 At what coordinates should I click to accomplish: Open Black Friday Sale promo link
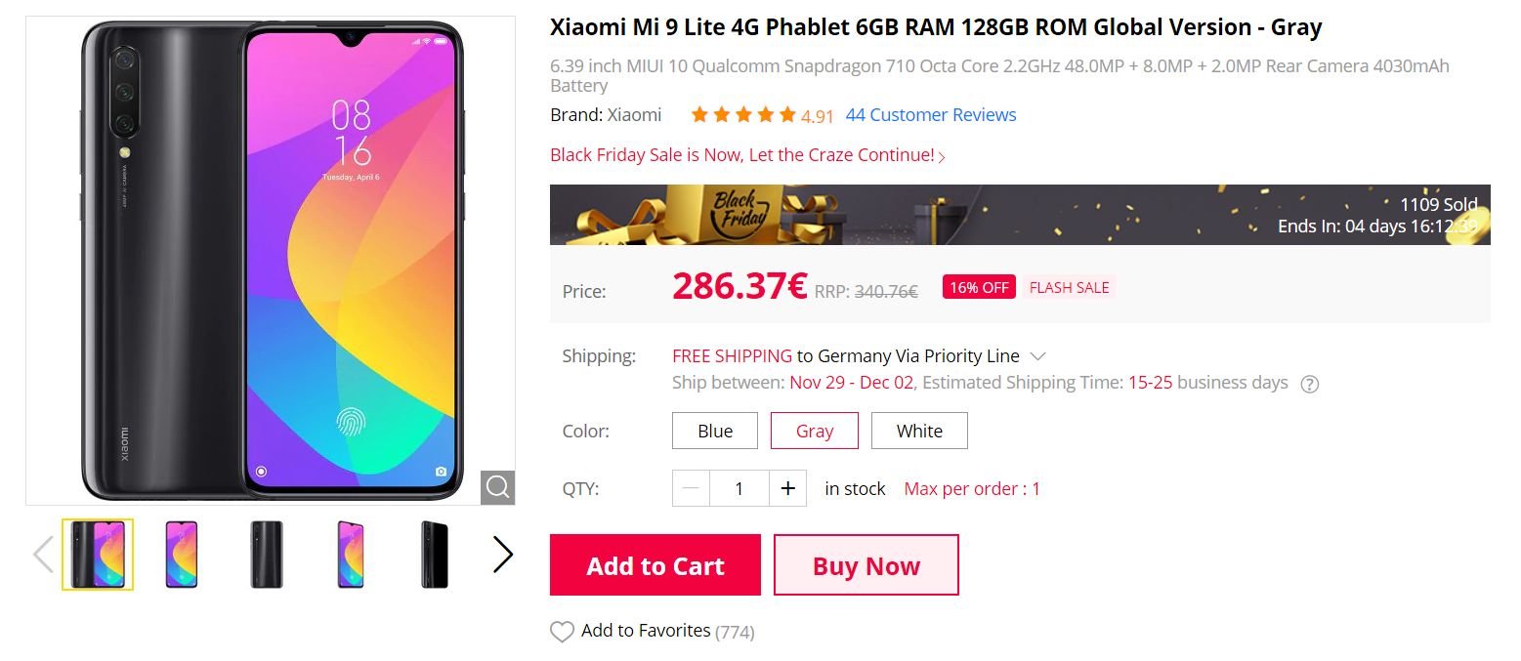(747, 155)
